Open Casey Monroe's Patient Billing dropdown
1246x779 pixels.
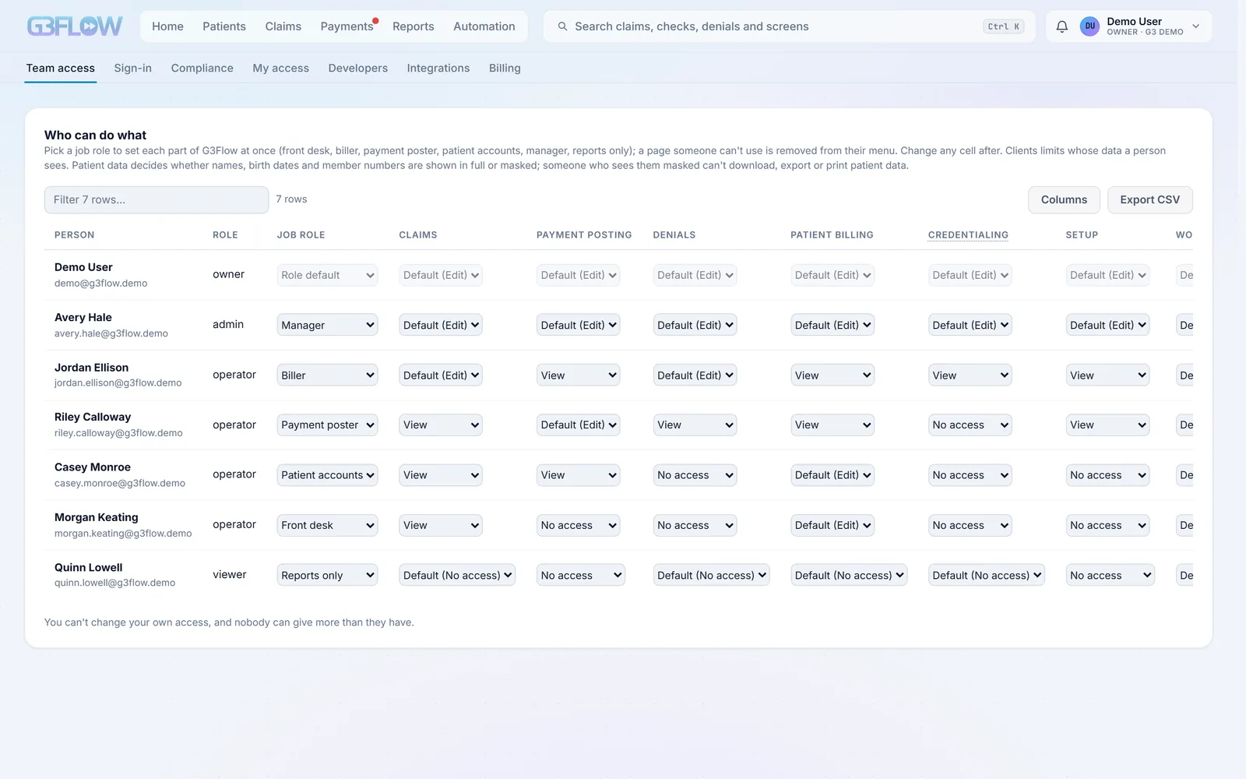click(x=832, y=475)
